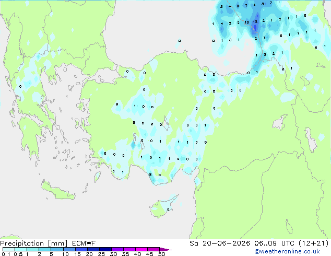The height and width of the screenshot is (256, 331).
Task: Click the '(12+21)' forecast run label
Action: tap(314, 243)
